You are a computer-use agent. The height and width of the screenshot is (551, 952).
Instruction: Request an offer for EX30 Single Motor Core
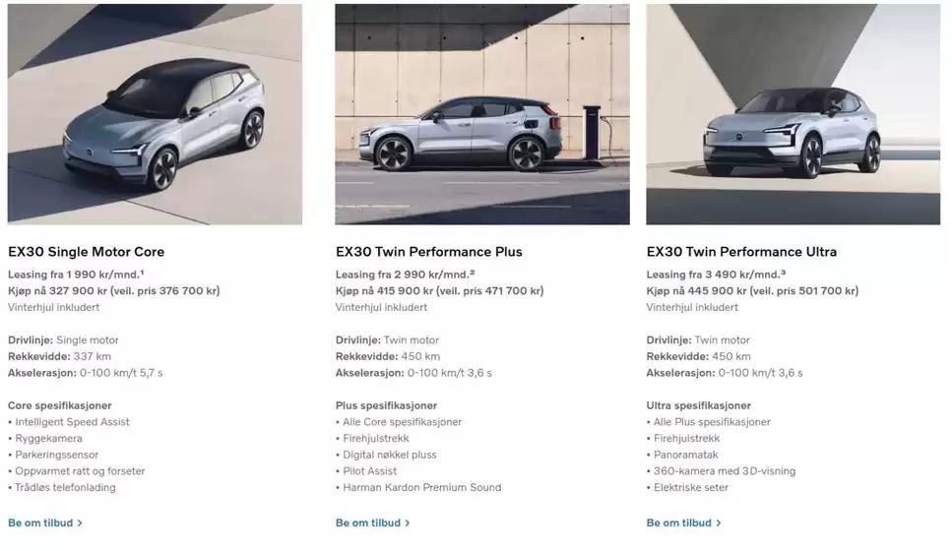pyautogui.click(x=45, y=523)
